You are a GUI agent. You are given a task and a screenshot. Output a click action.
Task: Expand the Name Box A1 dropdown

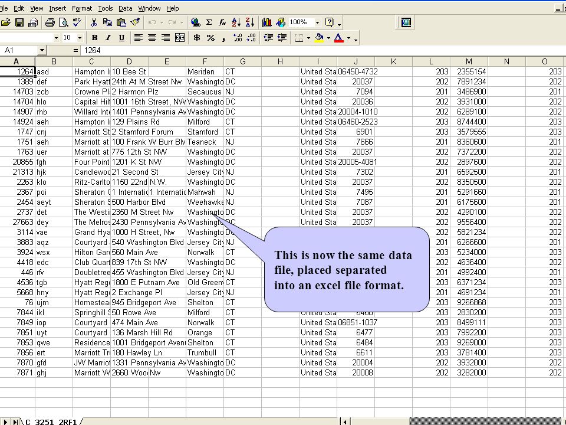(42, 50)
